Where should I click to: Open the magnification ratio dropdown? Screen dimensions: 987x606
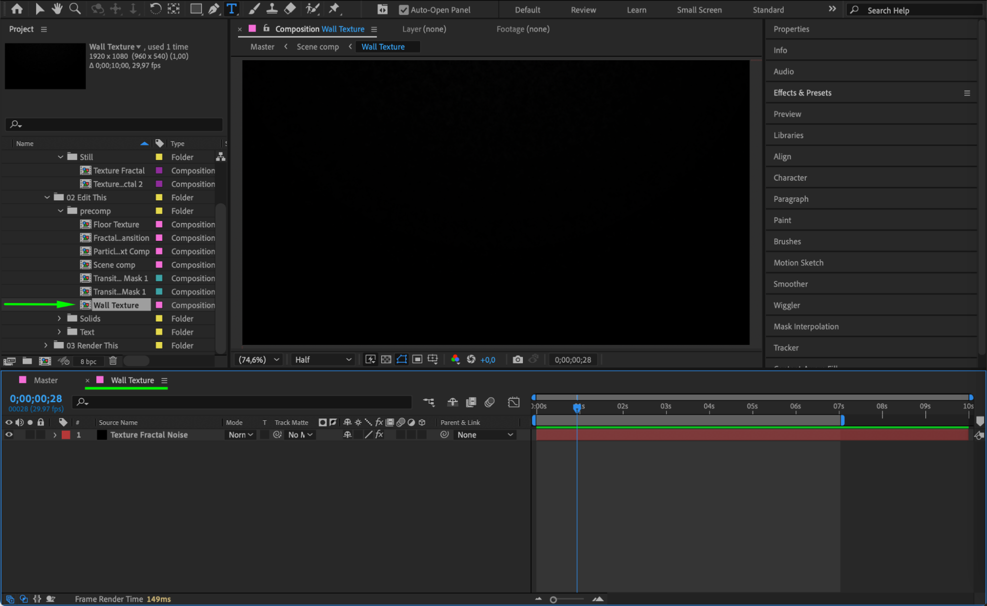tap(259, 360)
